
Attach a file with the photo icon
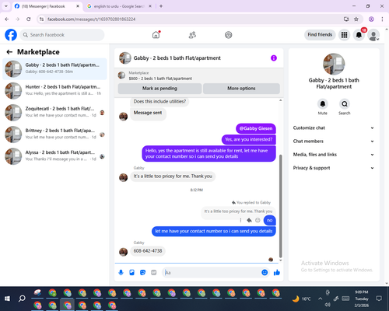(131, 272)
